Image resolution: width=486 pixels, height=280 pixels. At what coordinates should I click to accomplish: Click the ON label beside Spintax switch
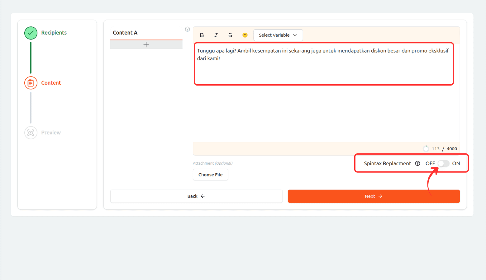point(456,163)
